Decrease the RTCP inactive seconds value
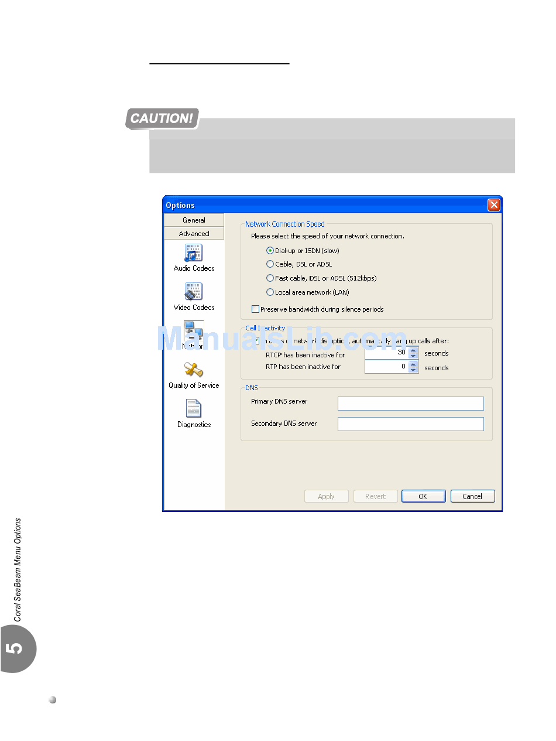Viewport: 556px width, 741px height. (414, 356)
